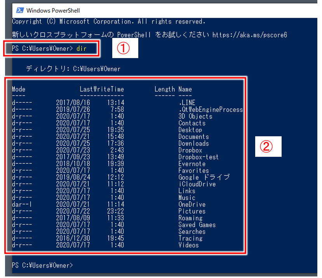The height and width of the screenshot is (278, 322).
Task: Click the date "2020/07/23"
Action: pyautogui.click(x=73, y=150)
